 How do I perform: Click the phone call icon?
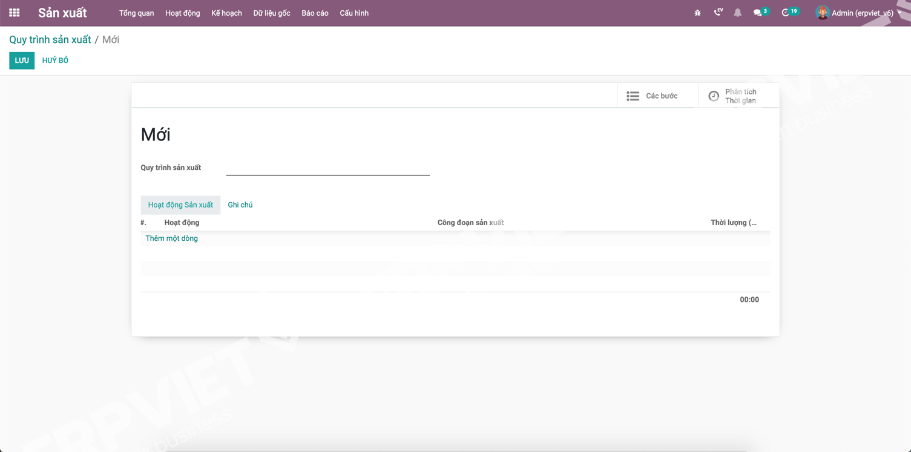point(718,12)
